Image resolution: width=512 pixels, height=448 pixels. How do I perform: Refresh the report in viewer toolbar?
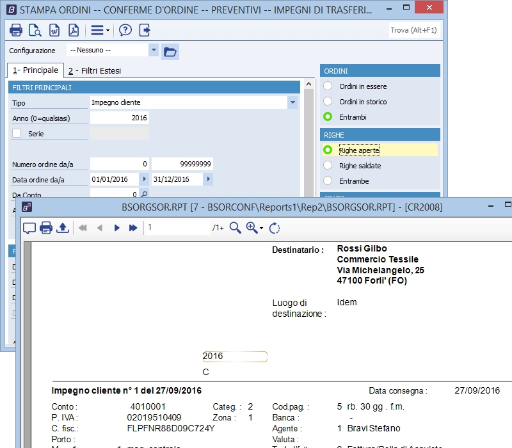(275, 227)
